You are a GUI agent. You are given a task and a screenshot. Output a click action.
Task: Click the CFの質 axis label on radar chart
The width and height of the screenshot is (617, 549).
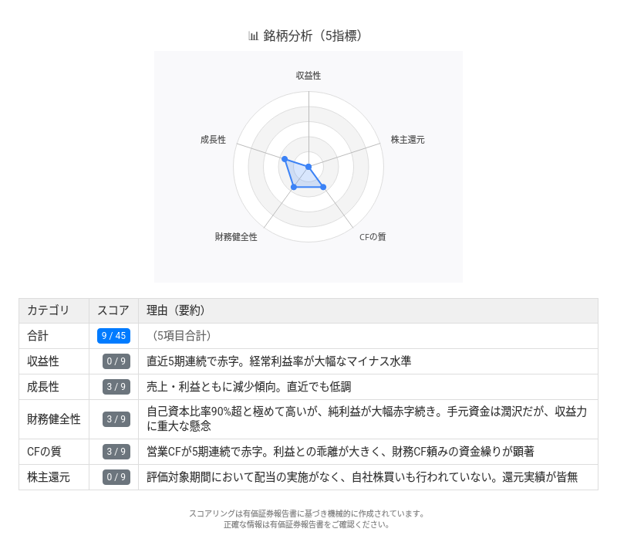[373, 237]
